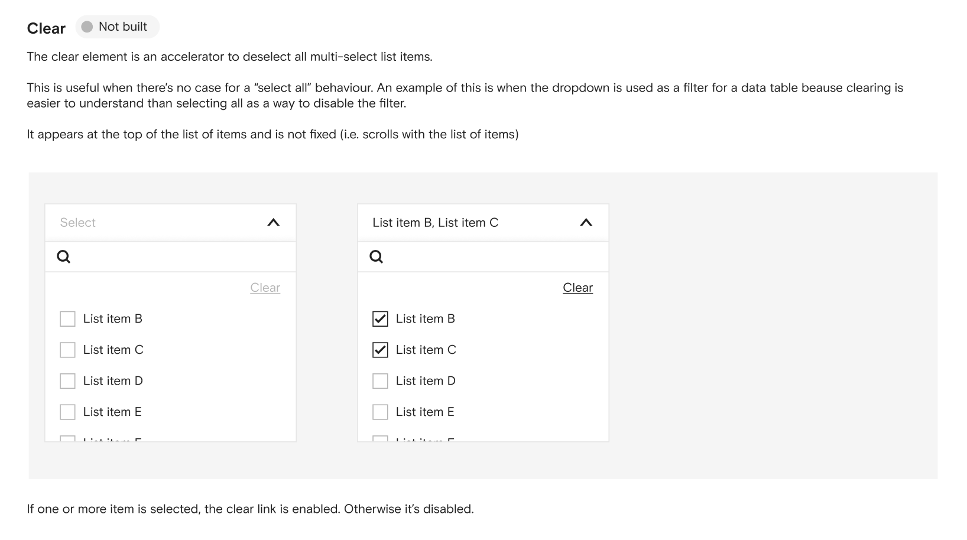Click List item E label in right dropdown

coord(425,412)
